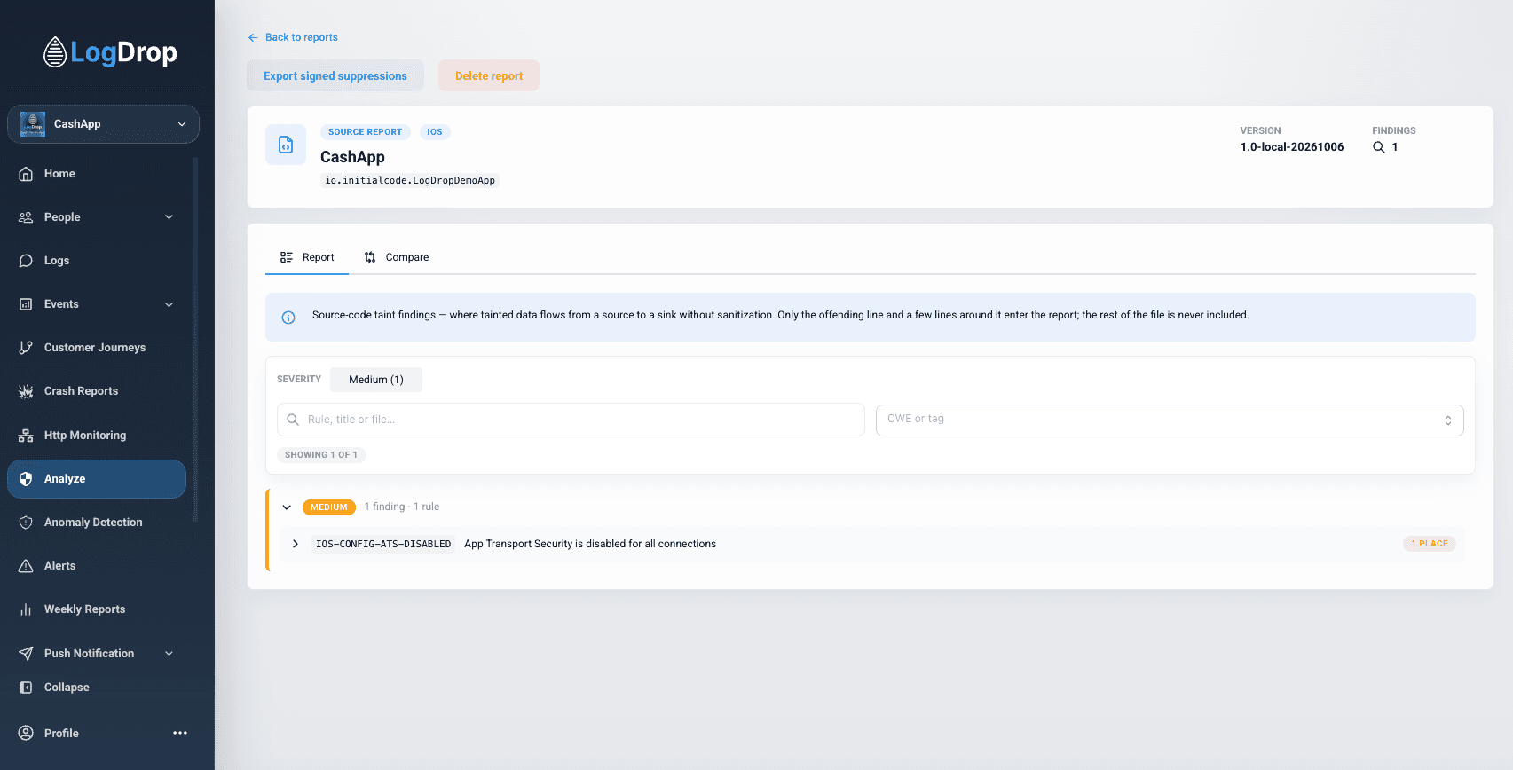Open Weekly Reports from the sidebar
This screenshot has width=1513, height=770.
pyautogui.click(x=97, y=609)
